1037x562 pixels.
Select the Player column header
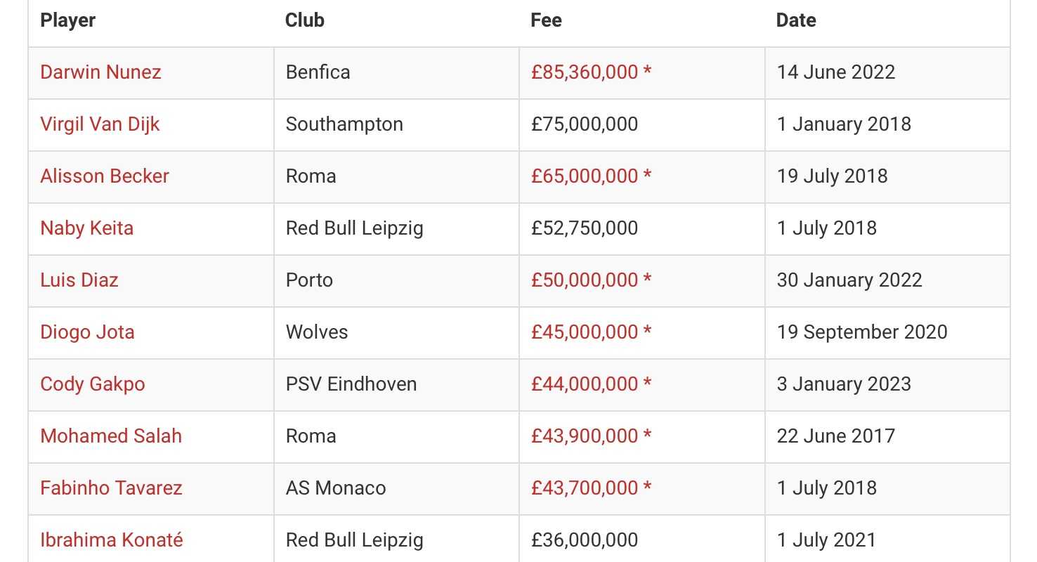coord(67,20)
